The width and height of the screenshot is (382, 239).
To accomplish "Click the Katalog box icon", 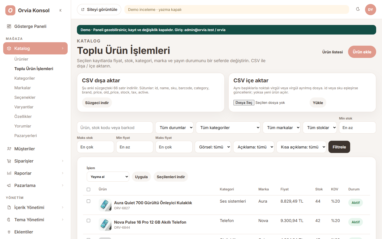I will click(x=9, y=48).
